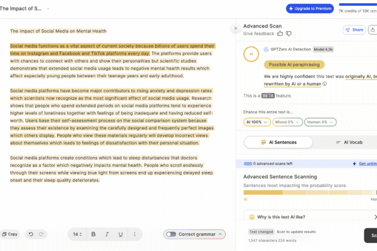Click the Model 4.2b label

(323, 50)
